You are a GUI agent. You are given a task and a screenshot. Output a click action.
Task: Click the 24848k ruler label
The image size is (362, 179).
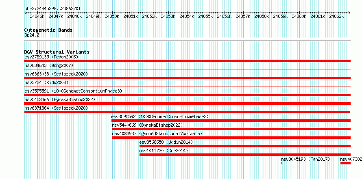[x=74, y=16]
